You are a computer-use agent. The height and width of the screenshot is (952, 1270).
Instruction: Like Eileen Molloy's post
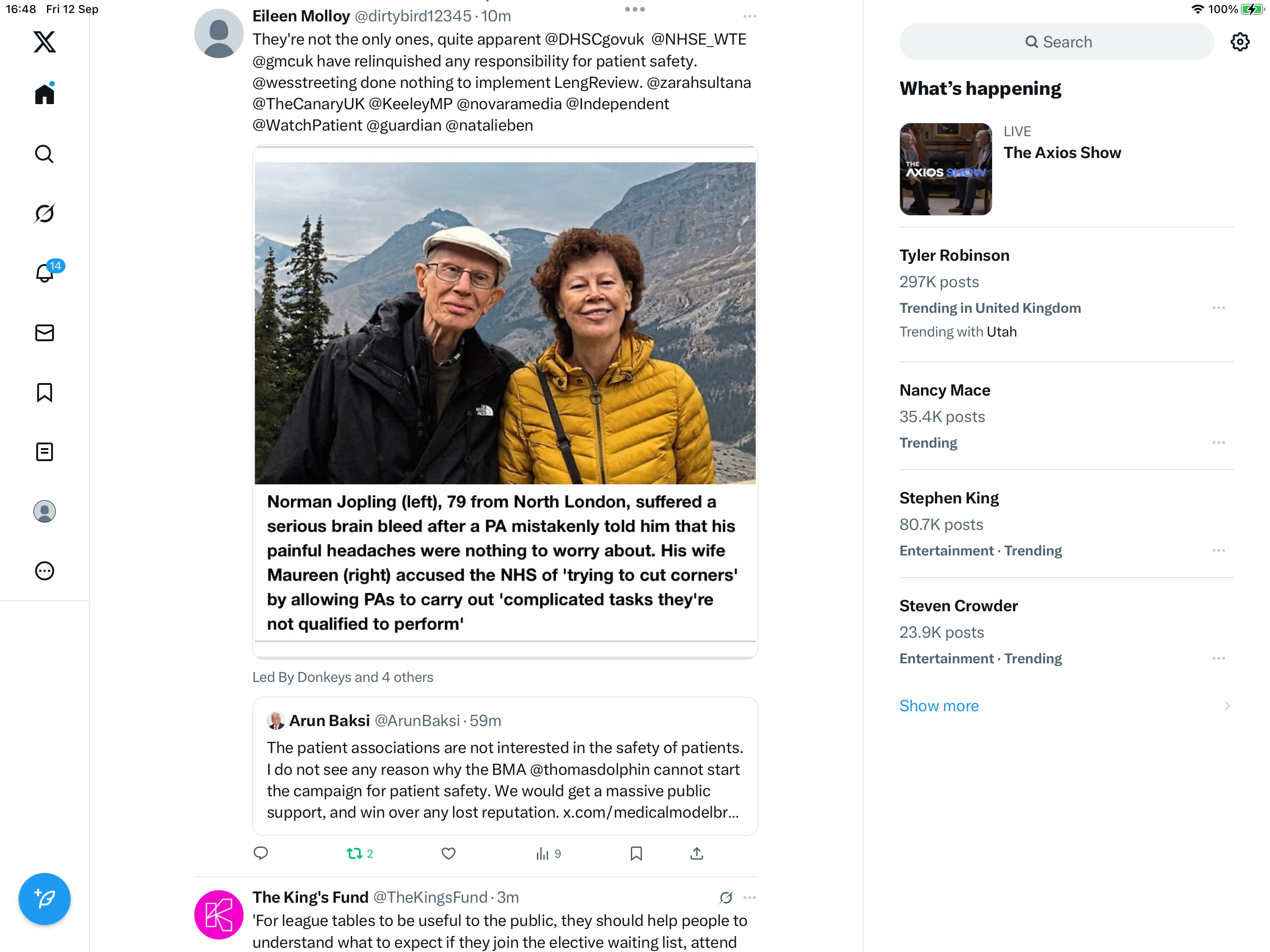[x=449, y=854]
